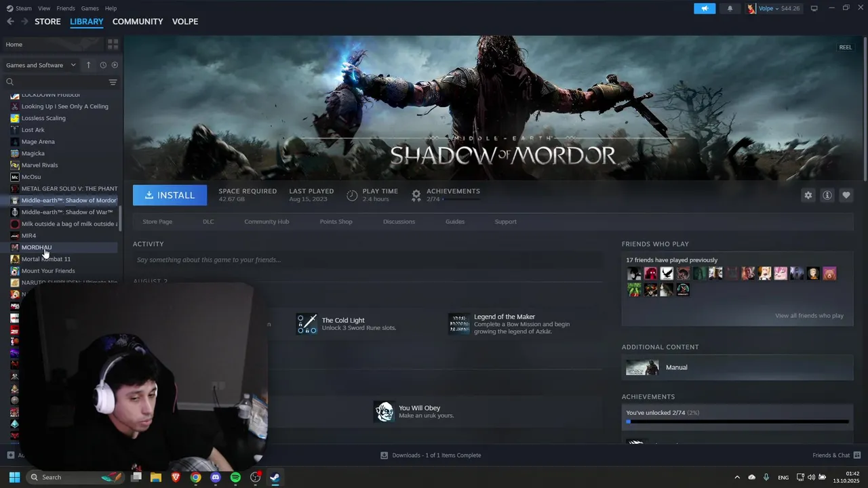Click the Home library button
This screenshot has height=488, width=868.
53,44
